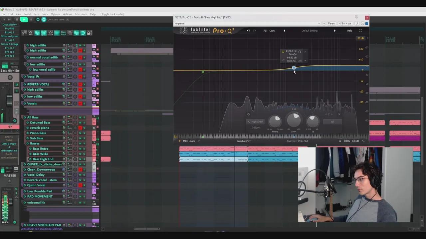Toggle the envelope points toolbar icon
The height and width of the screenshot is (239, 426).
pyautogui.click(x=50, y=33)
